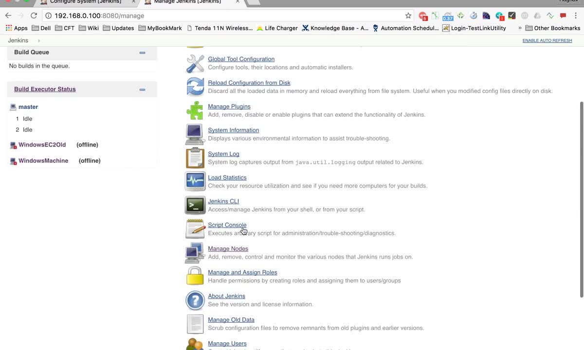
Task: Open the Other Bookmarks folder
Action: 553,28
